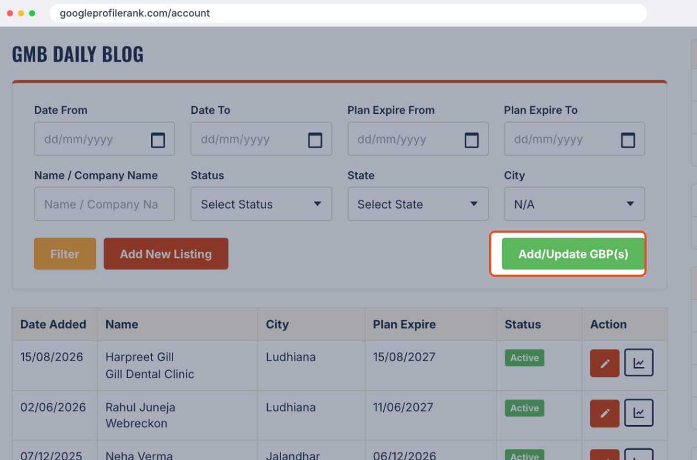Click the Name / Company Name input
697x460 pixels.
[x=105, y=204]
